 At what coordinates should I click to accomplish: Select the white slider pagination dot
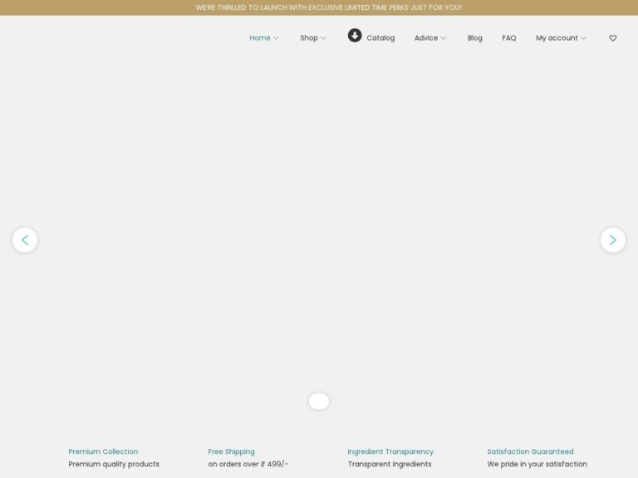pyautogui.click(x=319, y=401)
